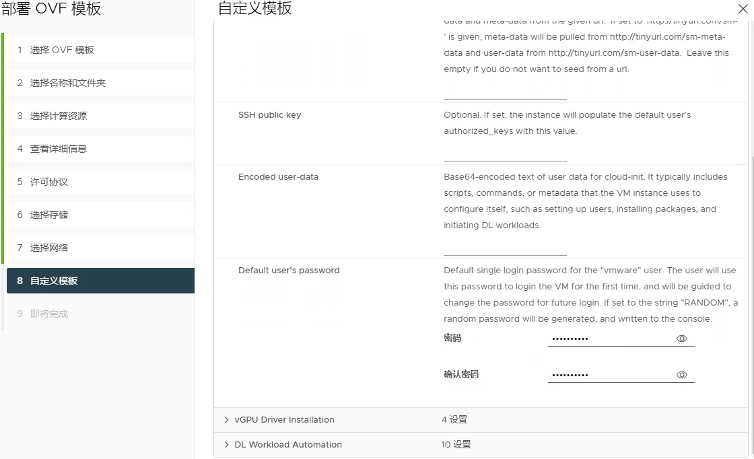Viewport: 754px width, 459px height.
Task: Jump to step 7 选择网络
Action: (x=48, y=248)
